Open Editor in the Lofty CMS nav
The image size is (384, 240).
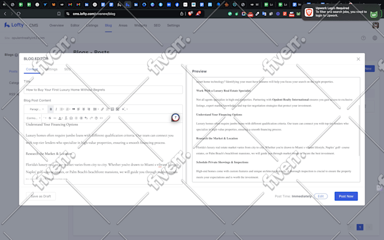click(75, 25)
